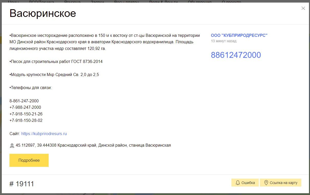Click the Васюринское heading
This screenshot has width=310, height=195.
(43, 13)
